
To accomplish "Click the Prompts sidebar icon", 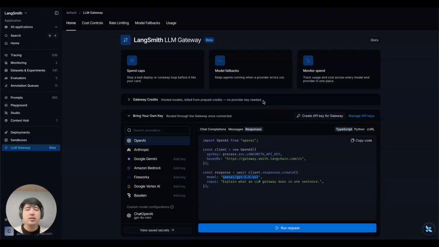I will pos(6,98).
